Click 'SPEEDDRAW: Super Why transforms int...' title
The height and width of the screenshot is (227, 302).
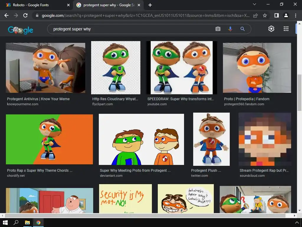[181, 99]
